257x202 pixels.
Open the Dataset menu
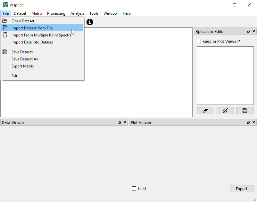[20, 13]
